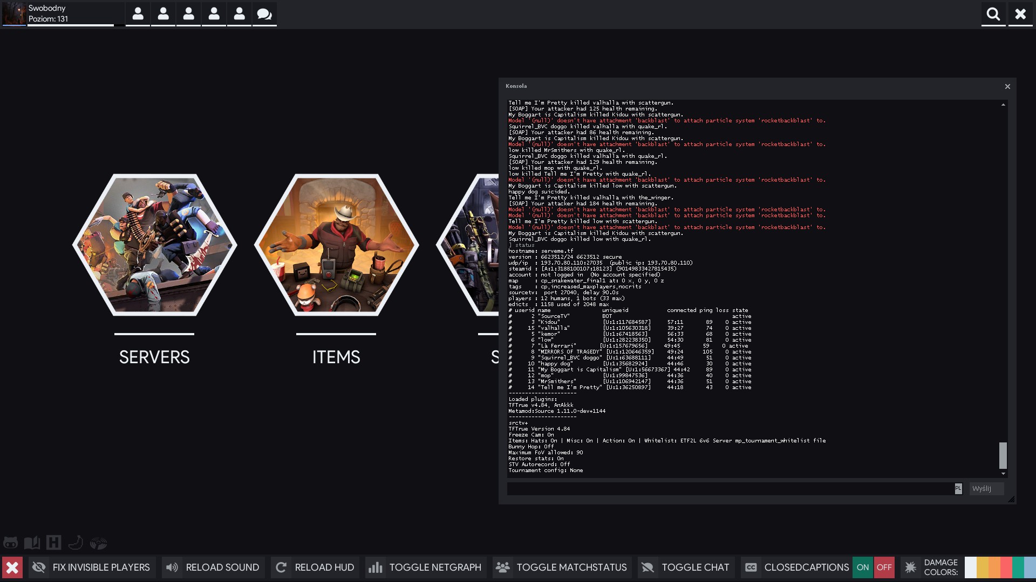This screenshot has width=1036, height=582.
Task: Click the damage burst icon
Action: point(910,567)
